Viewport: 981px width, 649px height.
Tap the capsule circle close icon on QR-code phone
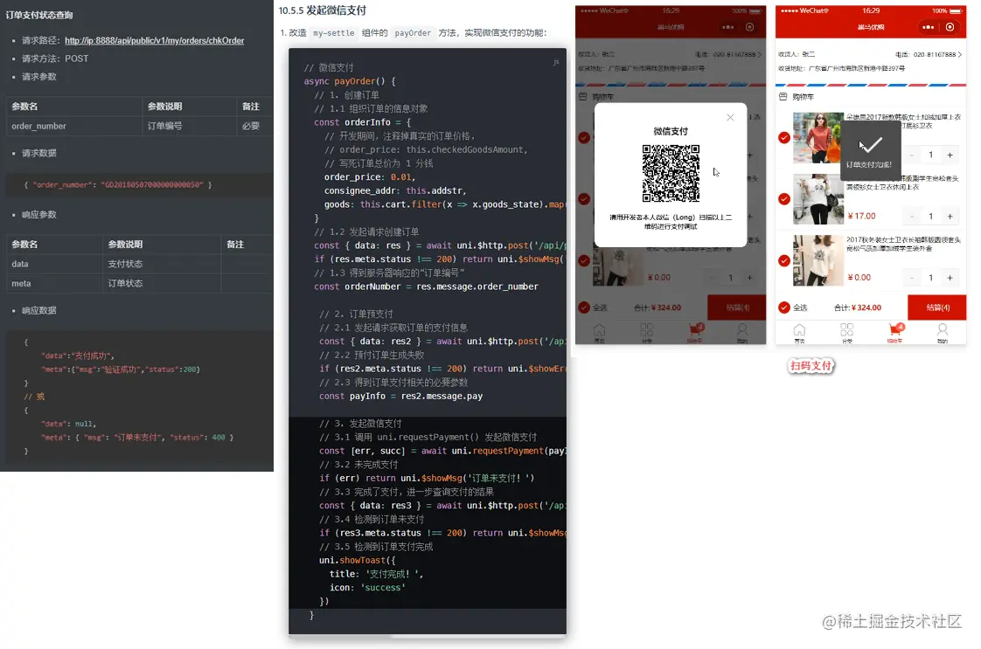coord(749,27)
